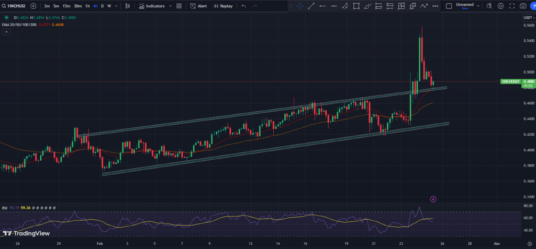Open the candlestick chart type selector
Screen dimensions: 536x249
tap(128, 6)
